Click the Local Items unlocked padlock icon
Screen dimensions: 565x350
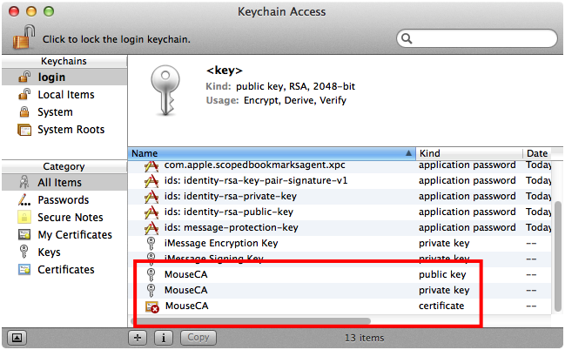[x=24, y=94]
